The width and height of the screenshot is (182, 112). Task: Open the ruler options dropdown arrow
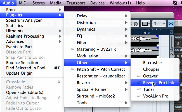[171, 32]
